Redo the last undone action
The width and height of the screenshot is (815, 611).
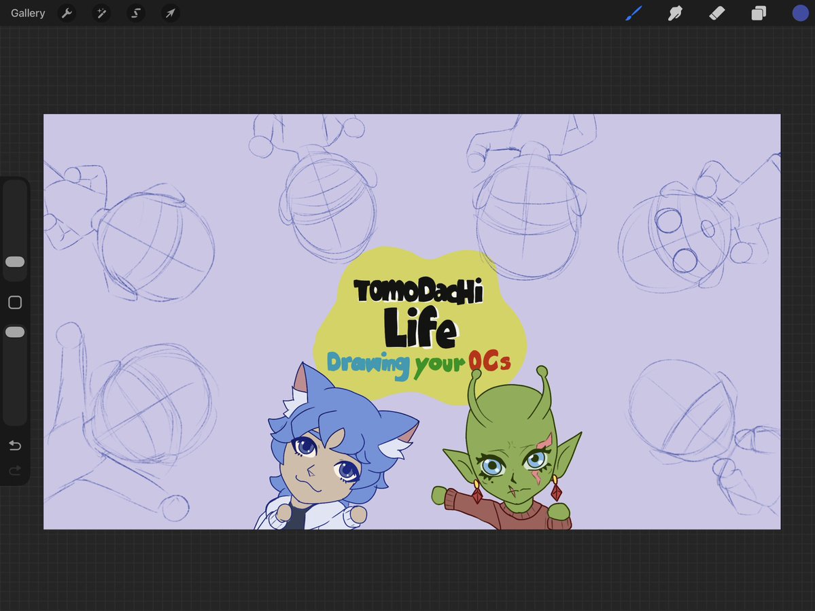[x=15, y=470]
